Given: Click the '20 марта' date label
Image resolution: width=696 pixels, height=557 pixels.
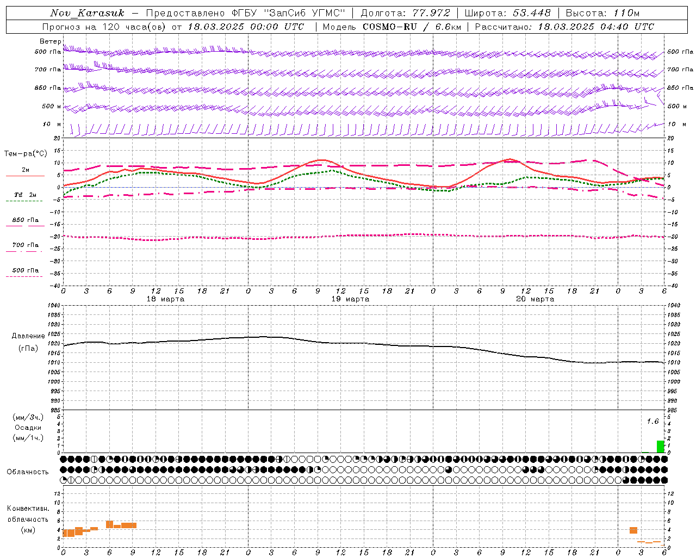Looking at the screenshot, I should tap(535, 299).
